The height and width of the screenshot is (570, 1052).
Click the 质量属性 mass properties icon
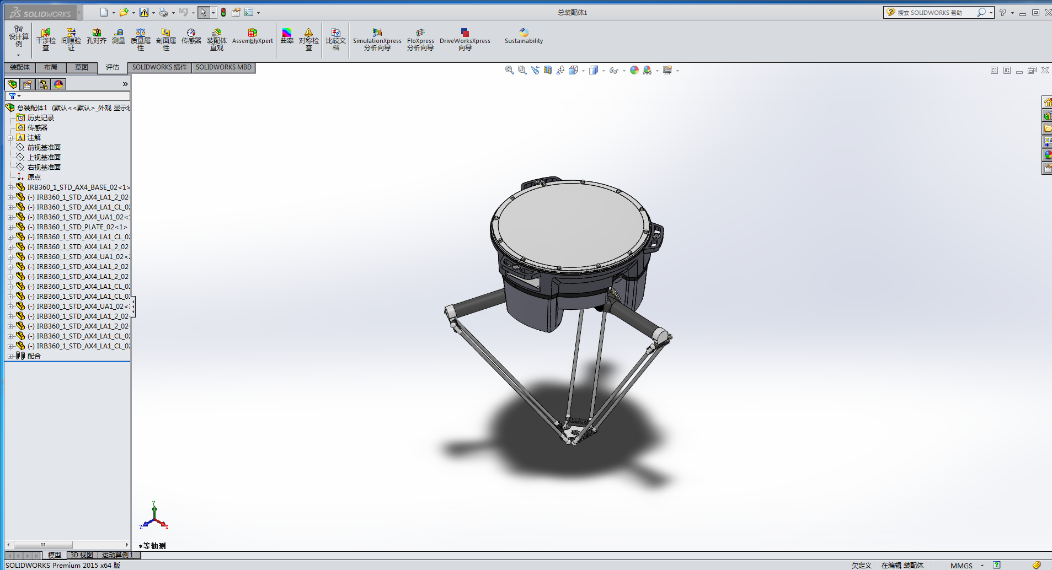click(141, 39)
